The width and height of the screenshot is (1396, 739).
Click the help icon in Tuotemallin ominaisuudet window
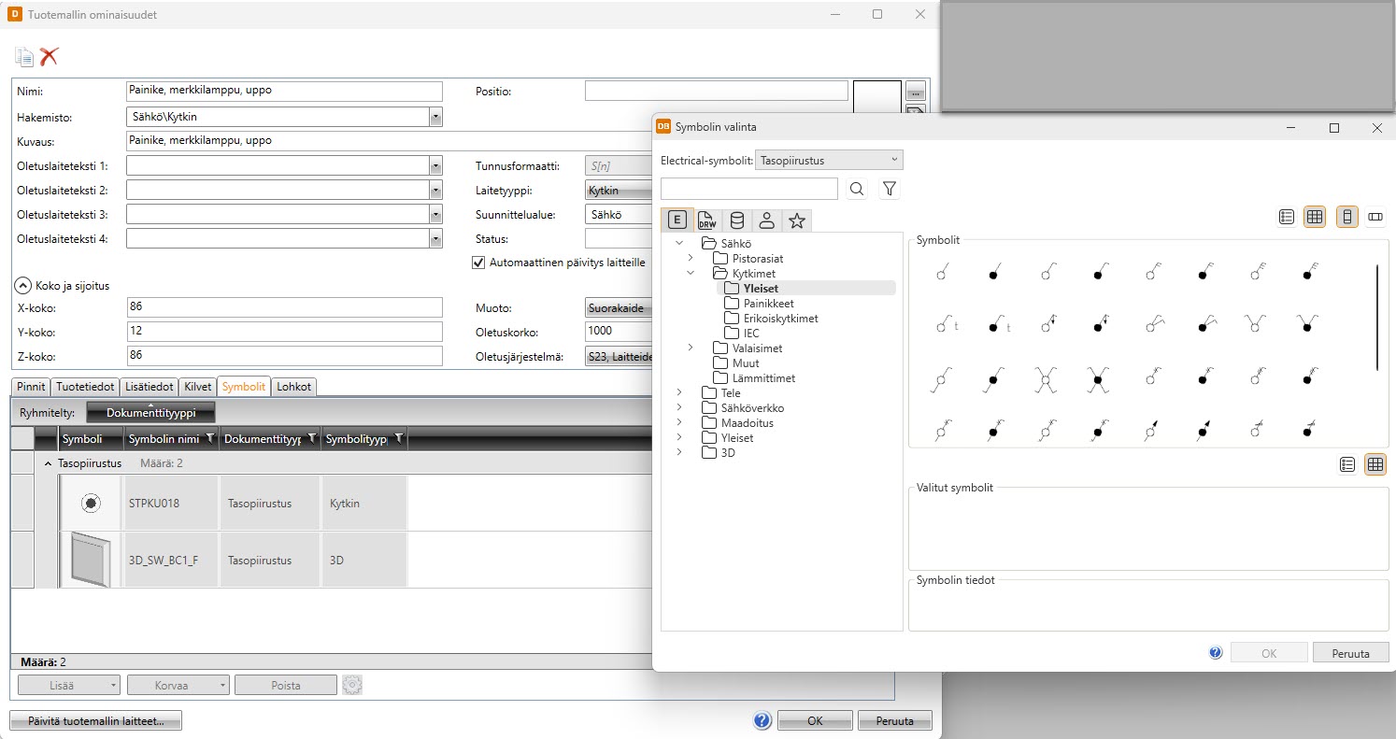click(x=762, y=720)
